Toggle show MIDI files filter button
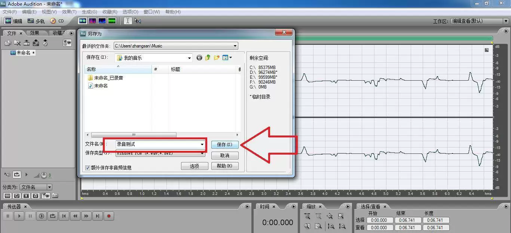Image resolution: width=511 pixels, height=233 pixels. coord(35,195)
